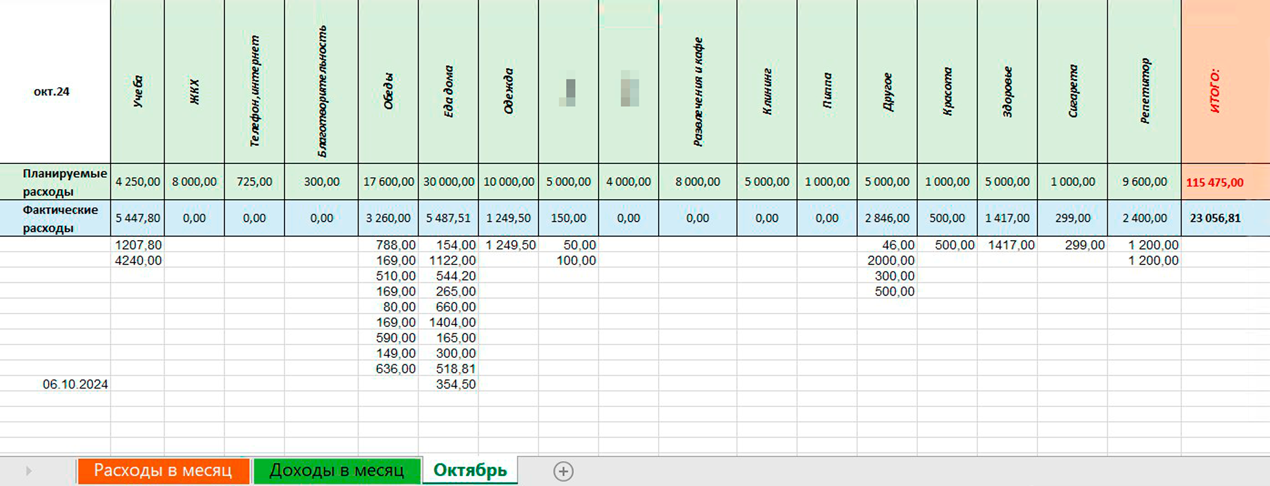Select actual value 2 846,00

(887, 218)
